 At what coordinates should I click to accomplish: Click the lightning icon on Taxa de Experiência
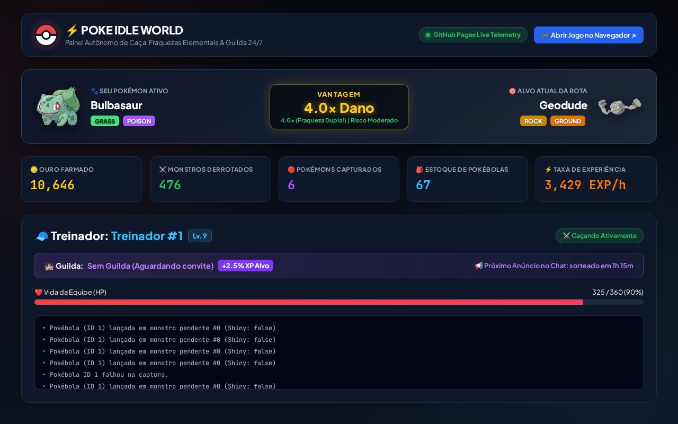548,170
